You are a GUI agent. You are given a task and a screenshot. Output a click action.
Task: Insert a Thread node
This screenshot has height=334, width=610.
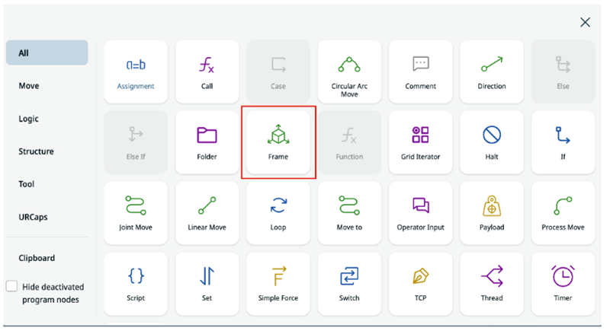click(492, 283)
